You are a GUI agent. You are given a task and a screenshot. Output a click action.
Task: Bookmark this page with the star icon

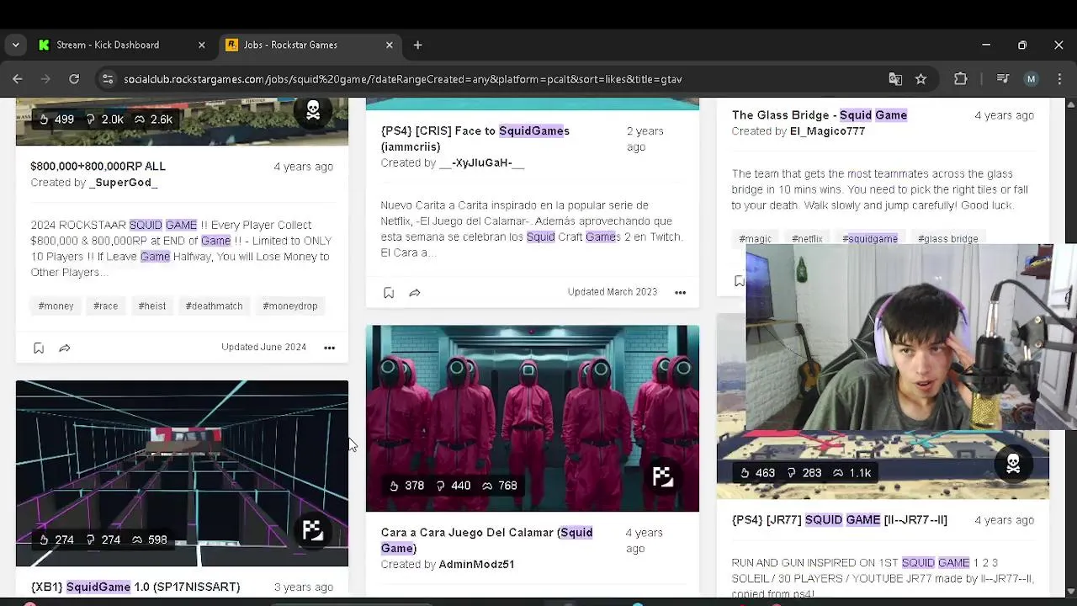(x=920, y=79)
